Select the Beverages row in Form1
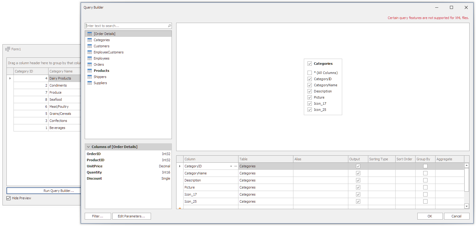476x226 pixels. 47,128
